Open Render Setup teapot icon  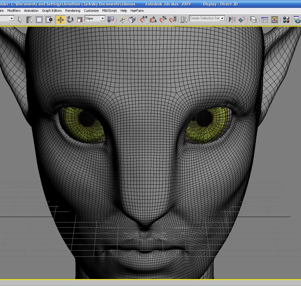point(297,20)
